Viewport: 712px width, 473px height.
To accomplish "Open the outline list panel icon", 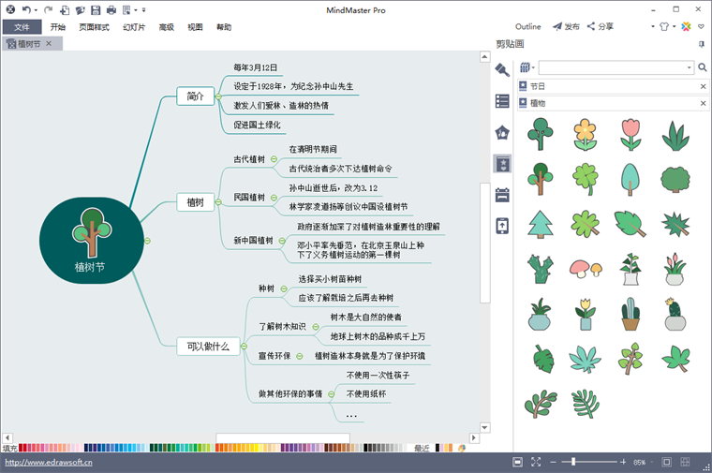I will tap(502, 101).
